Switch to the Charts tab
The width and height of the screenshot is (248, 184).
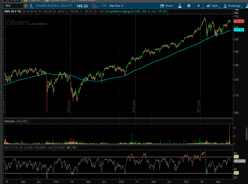12,1
